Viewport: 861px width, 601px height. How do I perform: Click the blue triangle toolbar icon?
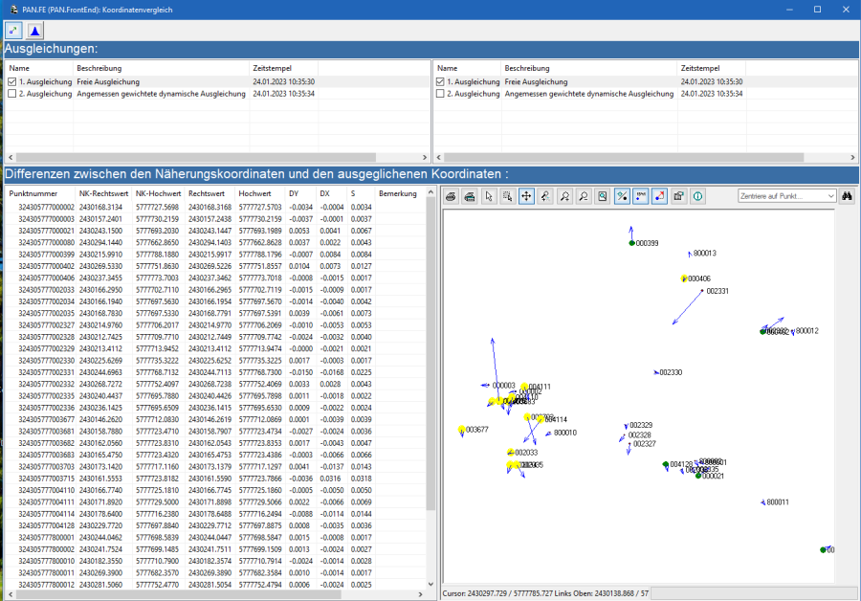point(35,30)
